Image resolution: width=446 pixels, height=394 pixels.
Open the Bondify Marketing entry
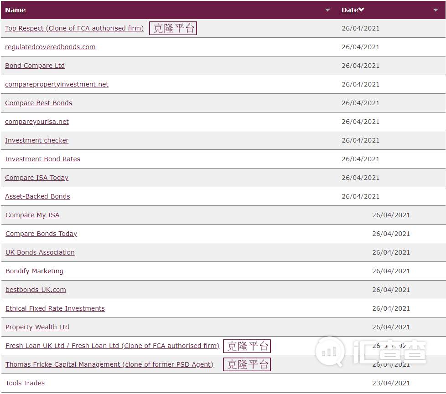(34, 271)
